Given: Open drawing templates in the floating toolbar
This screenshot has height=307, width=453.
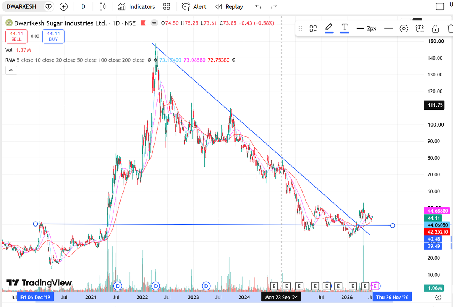Looking at the screenshot, I should 313,28.
